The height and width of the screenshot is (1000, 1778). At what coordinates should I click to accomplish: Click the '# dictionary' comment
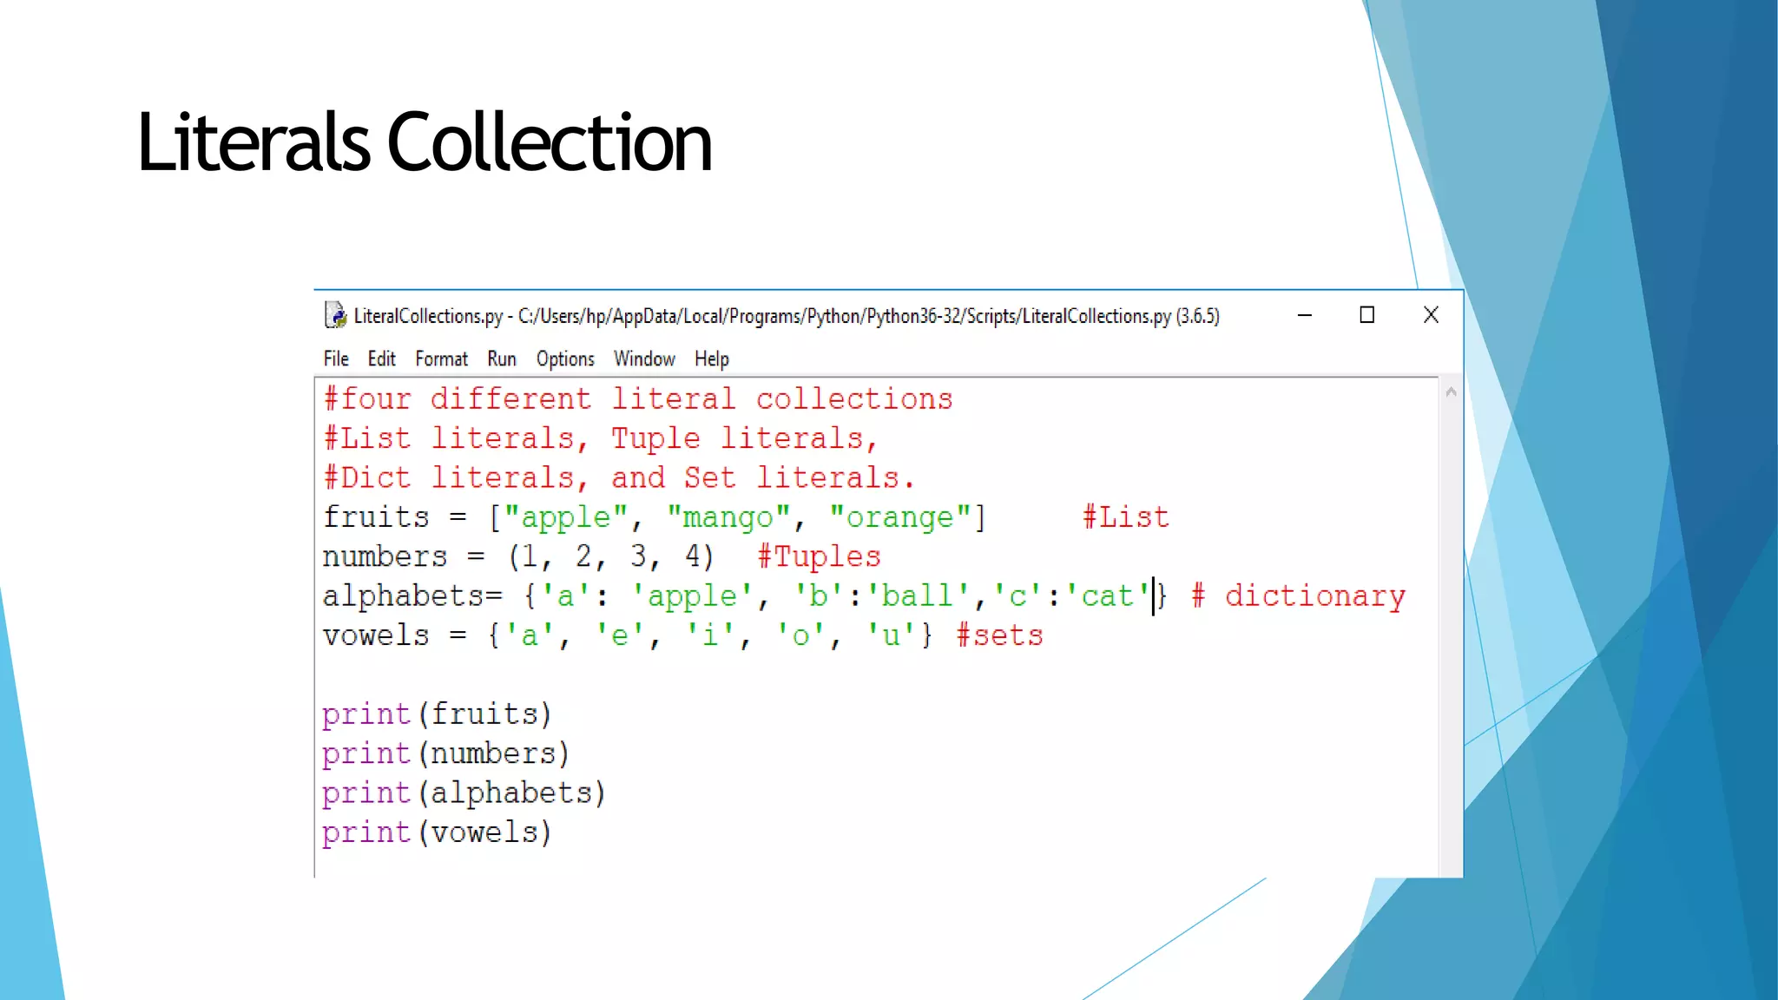coord(1298,596)
